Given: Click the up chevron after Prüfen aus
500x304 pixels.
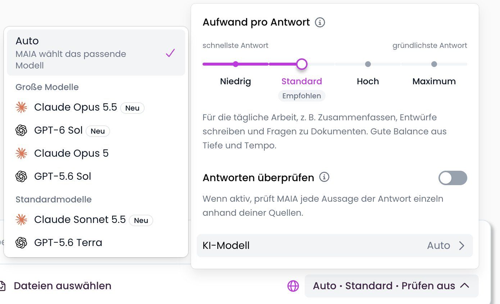Looking at the screenshot, I should (x=465, y=286).
